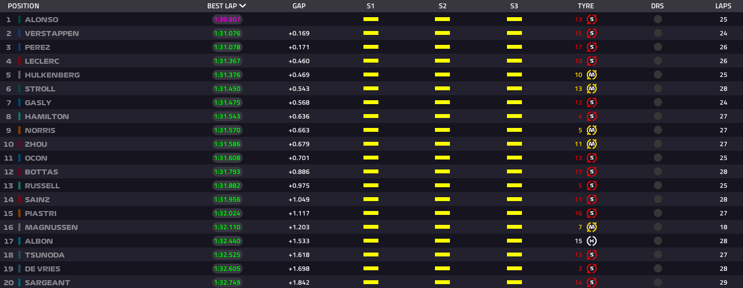The height and width of the screenshot is (288, 743).
Task: Click Ocon's soft tyre icon
Action: pyautogui.click(x=592, y=158)
